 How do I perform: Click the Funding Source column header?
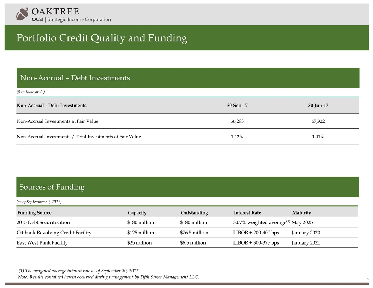[34, 213]
